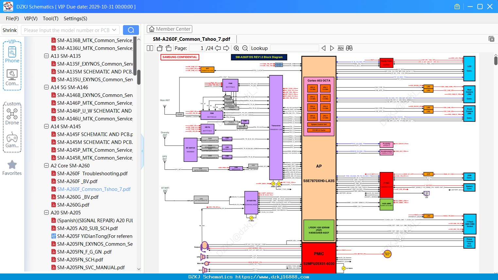Viewport: 498px width, 280px height.
Task: Open the Member Center button
Action: [x=169, y=29]
